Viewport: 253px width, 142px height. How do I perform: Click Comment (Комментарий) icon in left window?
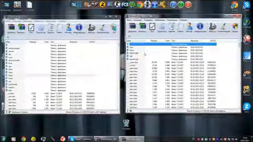tap(103, 29)
